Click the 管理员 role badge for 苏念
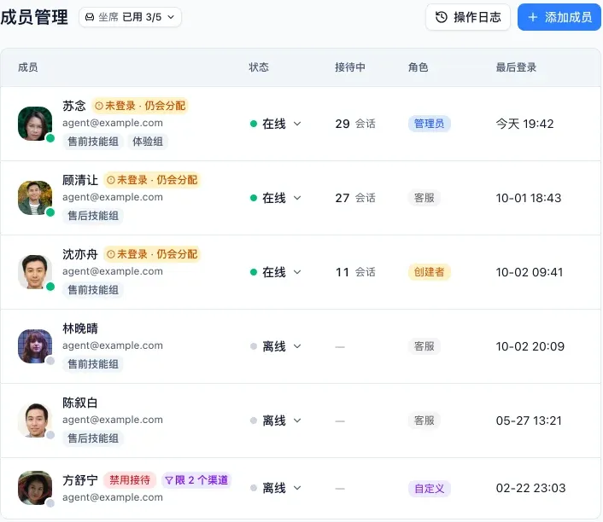 click(x=429, y=124)
